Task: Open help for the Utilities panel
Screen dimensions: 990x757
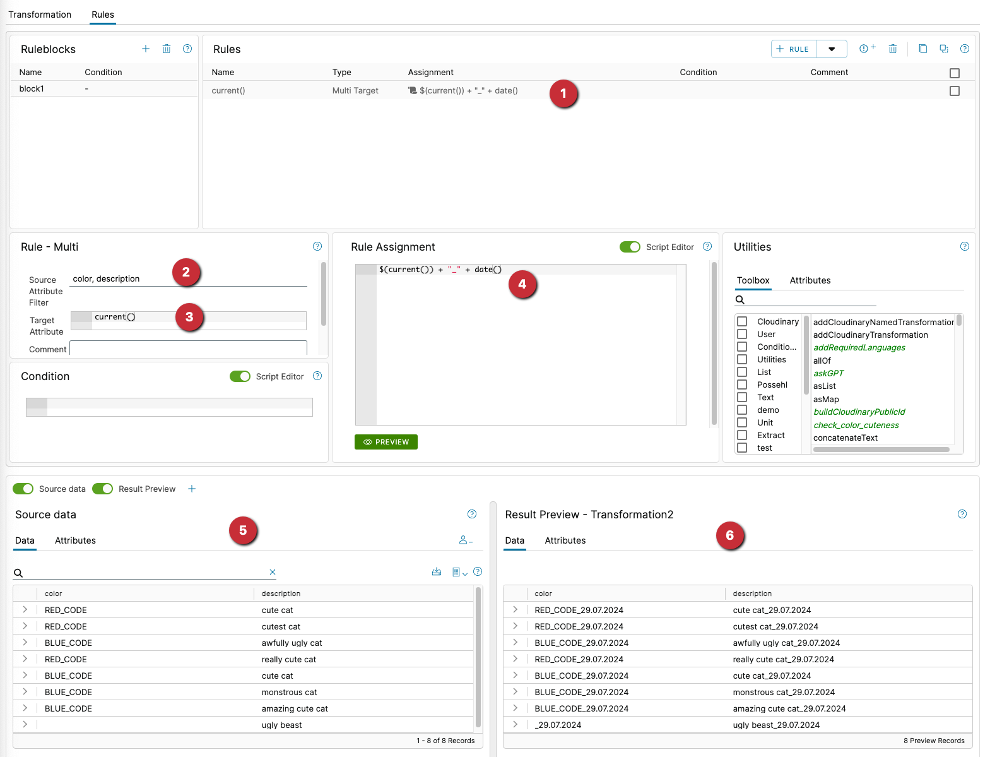Action: pyautogui.click(x=964, y=246)
